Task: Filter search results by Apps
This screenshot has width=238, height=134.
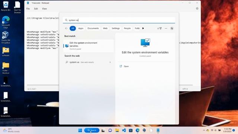Action: click(81, 28)
